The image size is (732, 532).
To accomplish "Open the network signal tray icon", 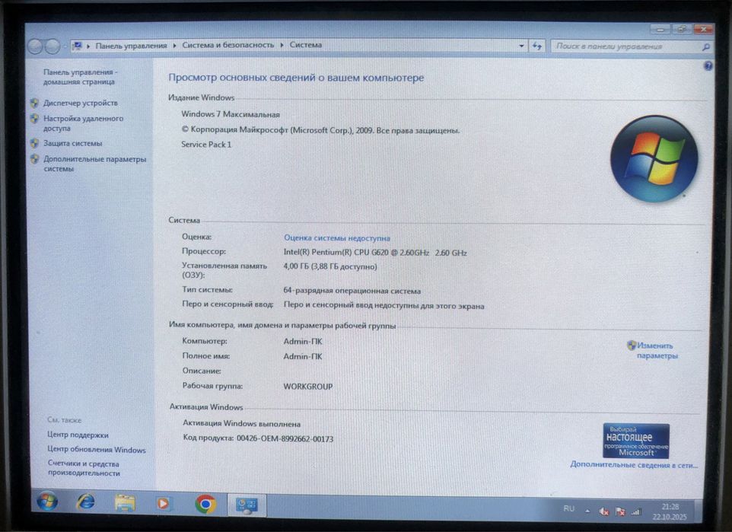I will click(x=636, y=512).
